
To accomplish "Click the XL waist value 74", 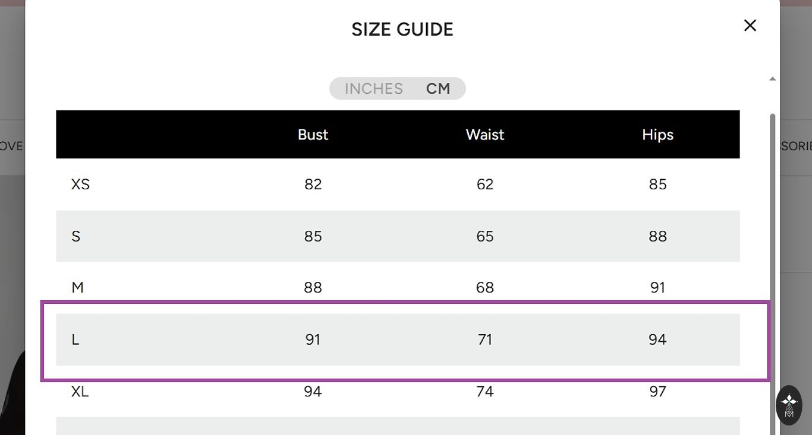I will click(485, 392).
